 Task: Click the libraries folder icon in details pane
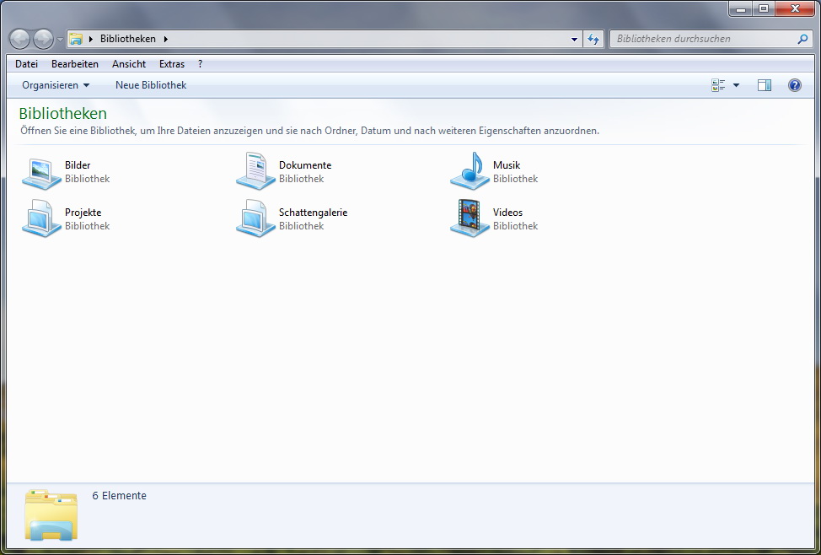pos(51,515)
